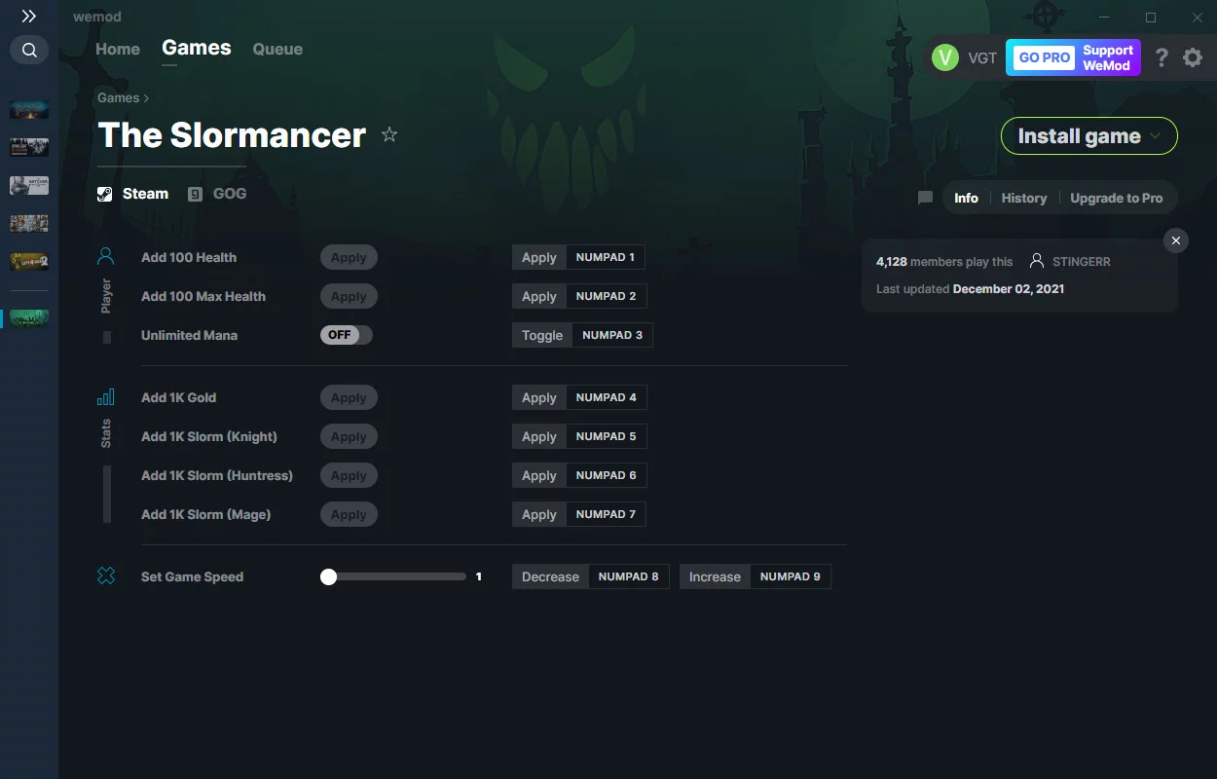Toggle Unlimited Mana switch

(x=347, y=335)
